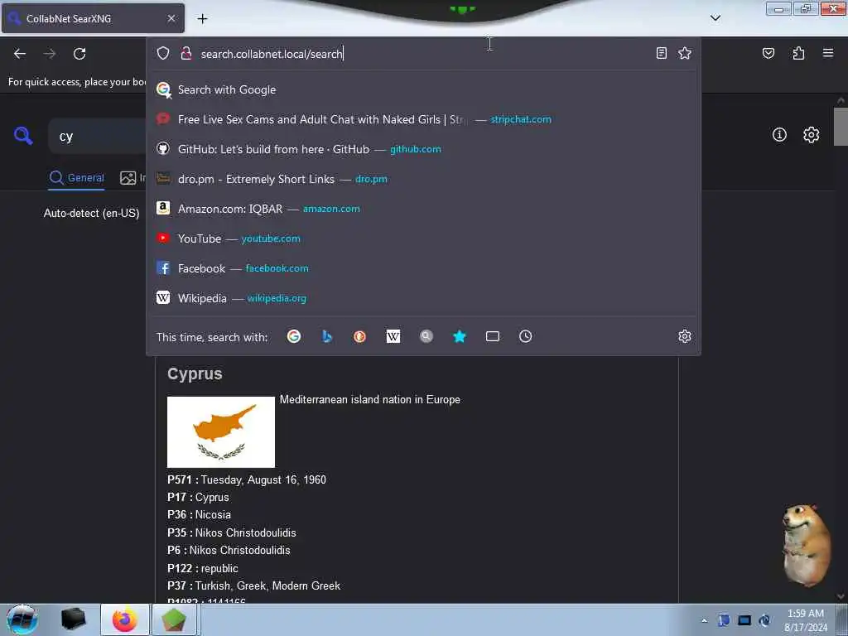Click the text Nikos Christodoulidis beside P35

[x=245, y=532]
